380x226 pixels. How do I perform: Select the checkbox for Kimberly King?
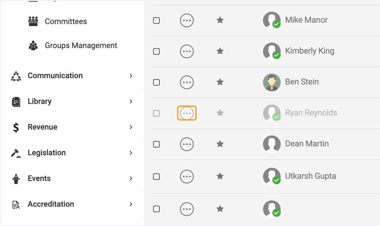click(x=156, y=51)
